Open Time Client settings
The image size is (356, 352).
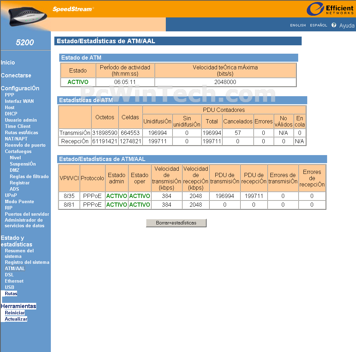[18, 126]
